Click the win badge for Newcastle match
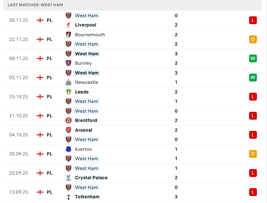The height and width of the screenshot is (203, 267). pyautogui.click(x=253, y=78)
